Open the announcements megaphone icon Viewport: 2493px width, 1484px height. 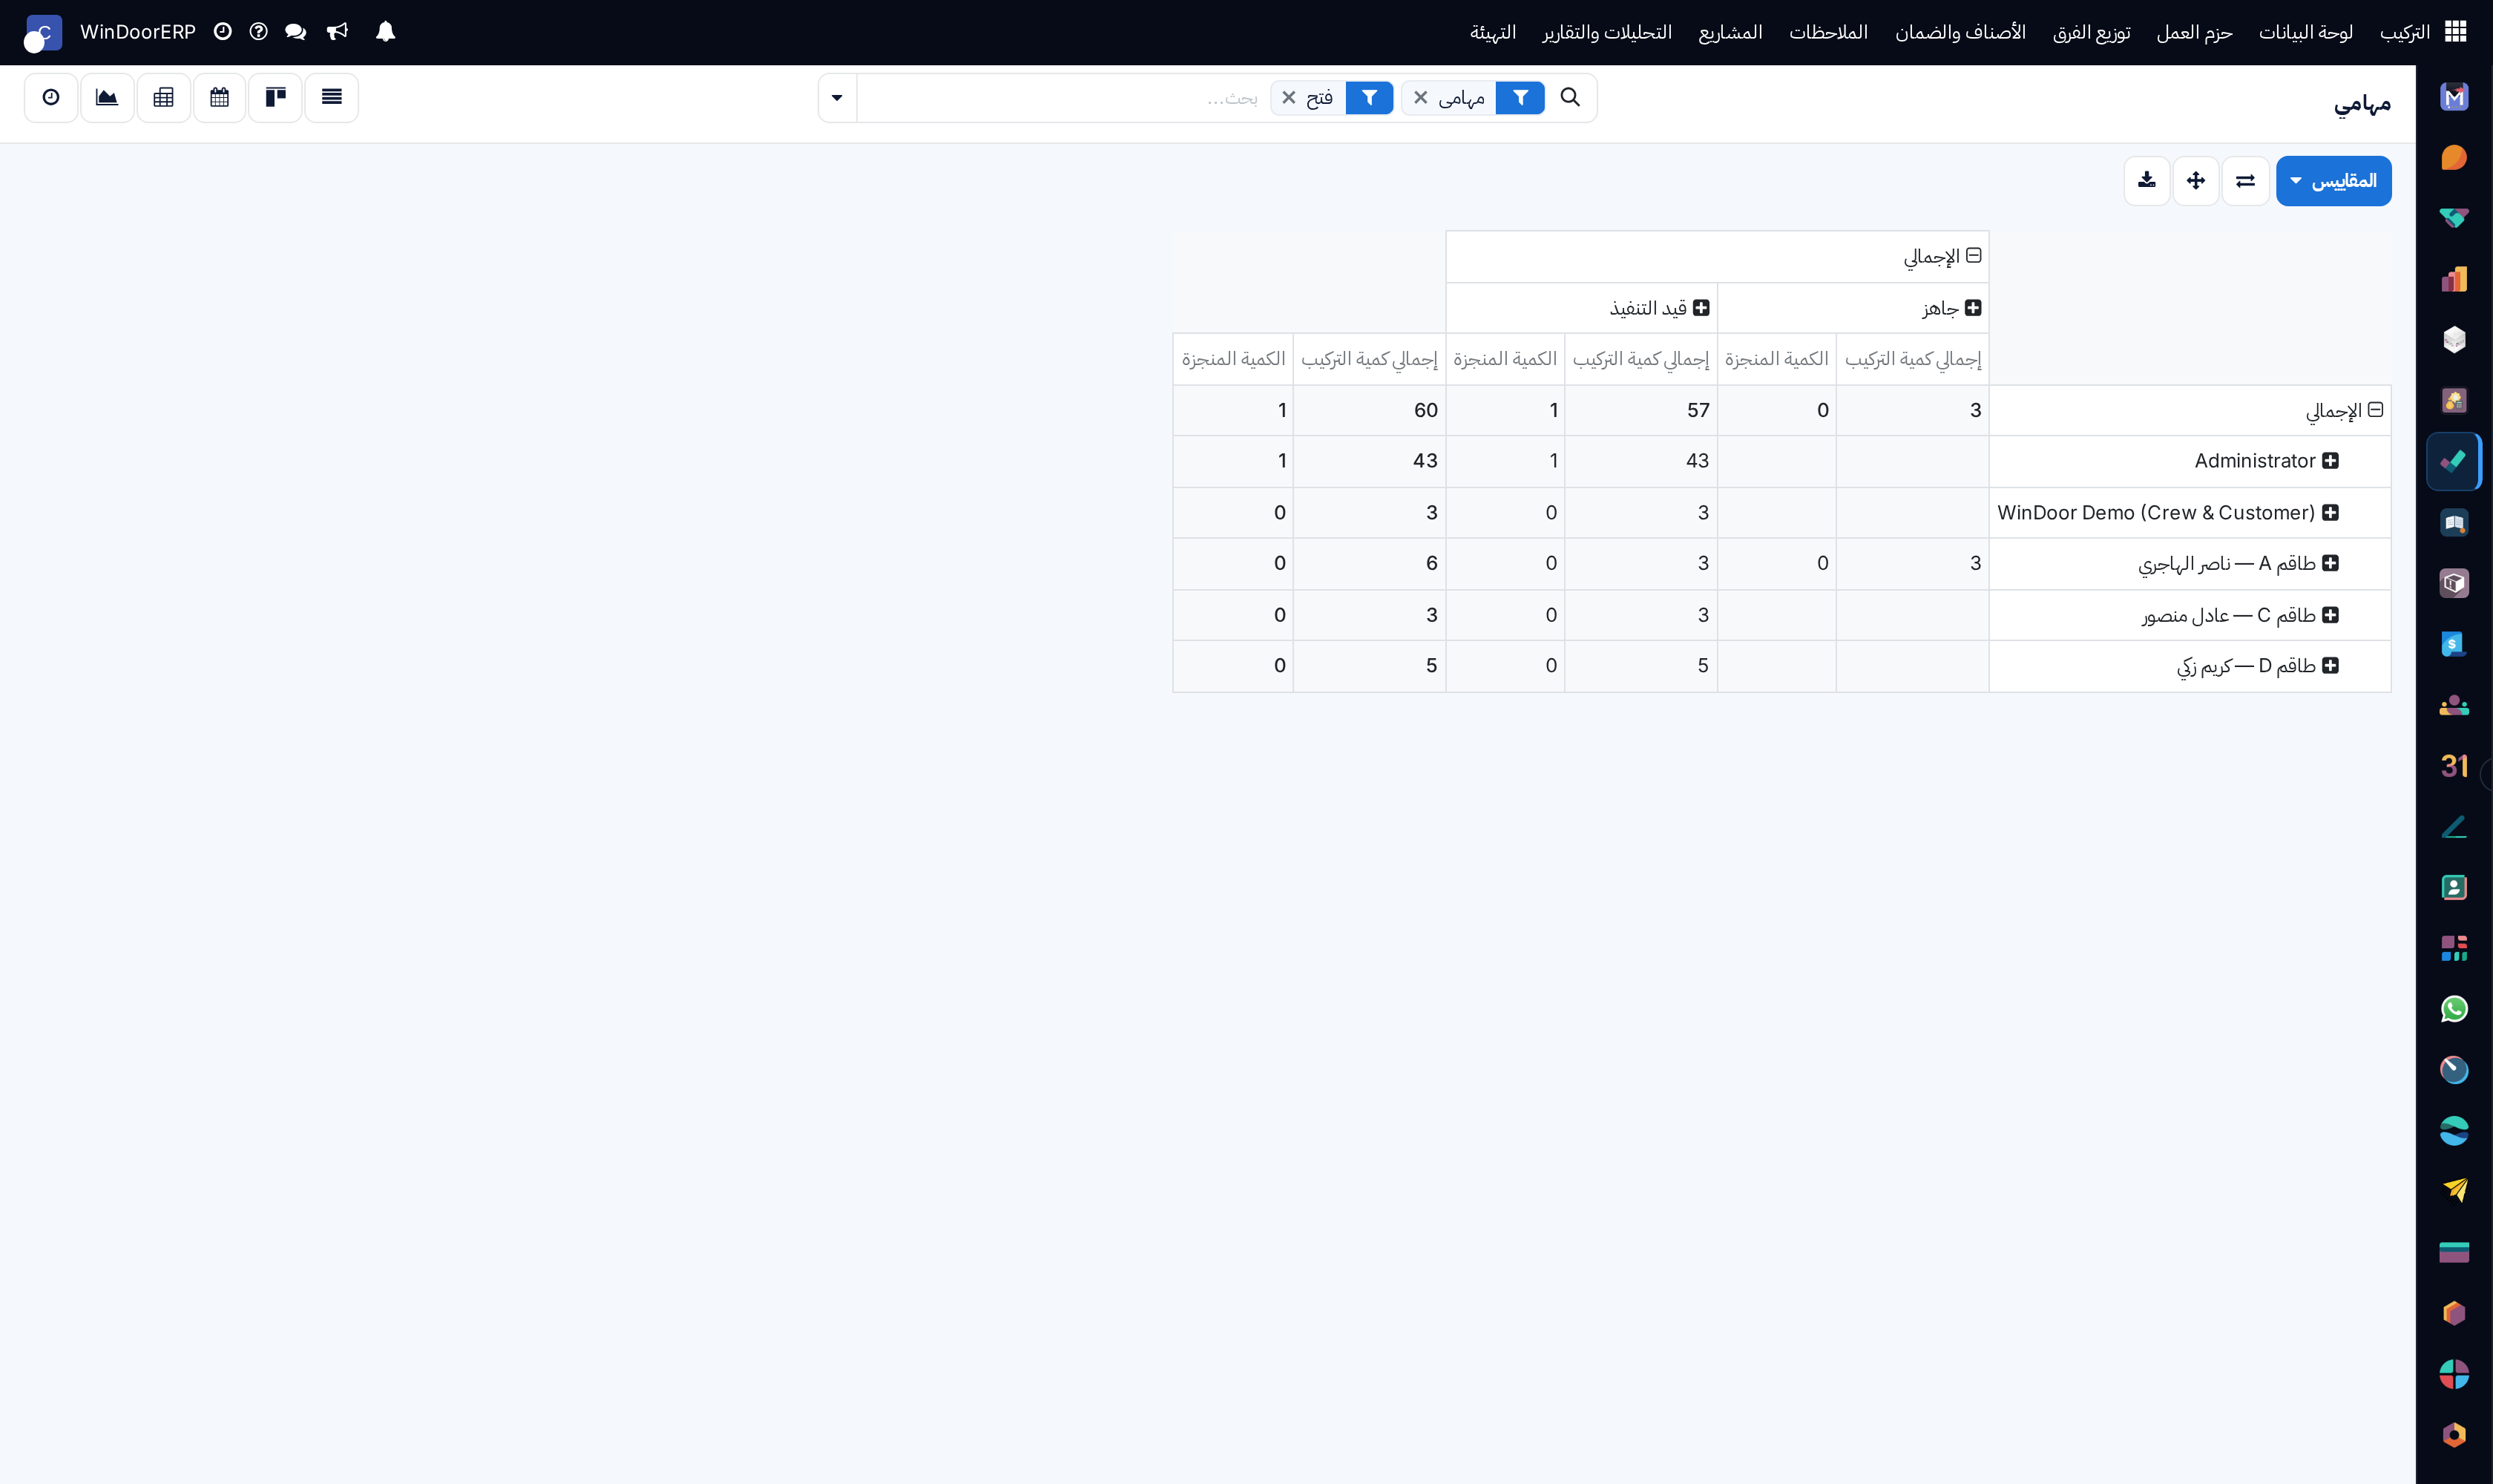click(x=338, y=32)
